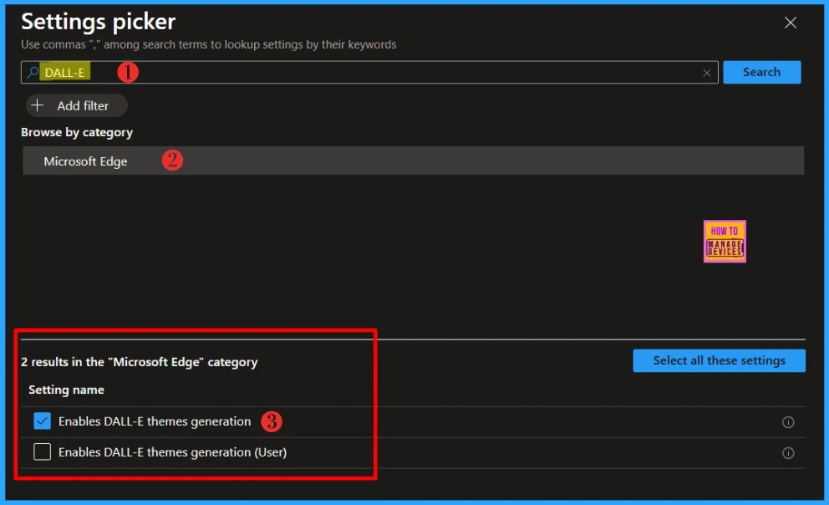
Task: Show info for Enables DALL-E themes generation
Action: [x=788, y=422]
